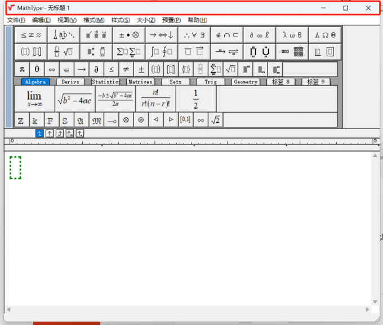Open the set theory symbols palette (∉ ∩ ⊂)
This screenshot has width=383, height=325.
click(227, 35)
